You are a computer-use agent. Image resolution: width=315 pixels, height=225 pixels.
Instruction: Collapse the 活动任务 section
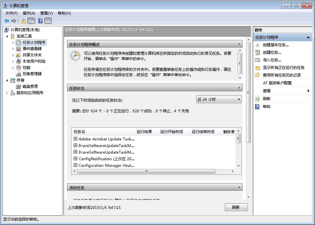pos(239,187)
